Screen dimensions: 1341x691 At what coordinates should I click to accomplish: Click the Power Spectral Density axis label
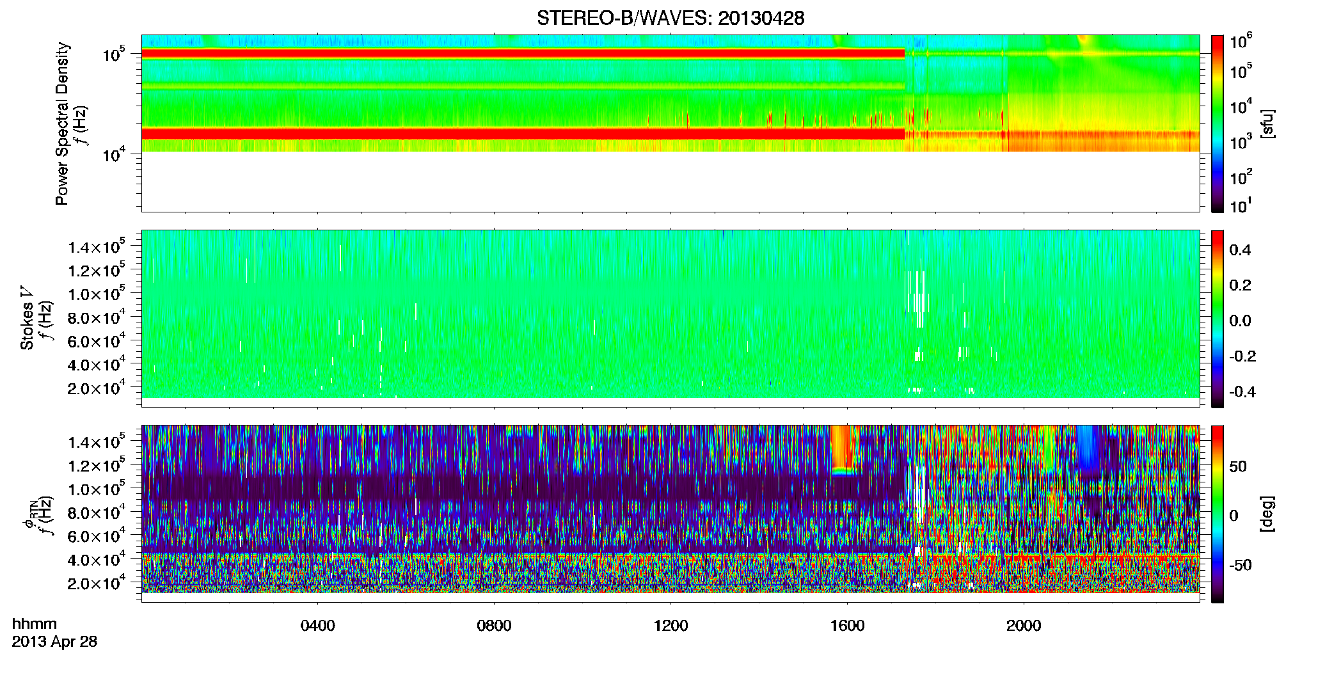tap(62, 123)
